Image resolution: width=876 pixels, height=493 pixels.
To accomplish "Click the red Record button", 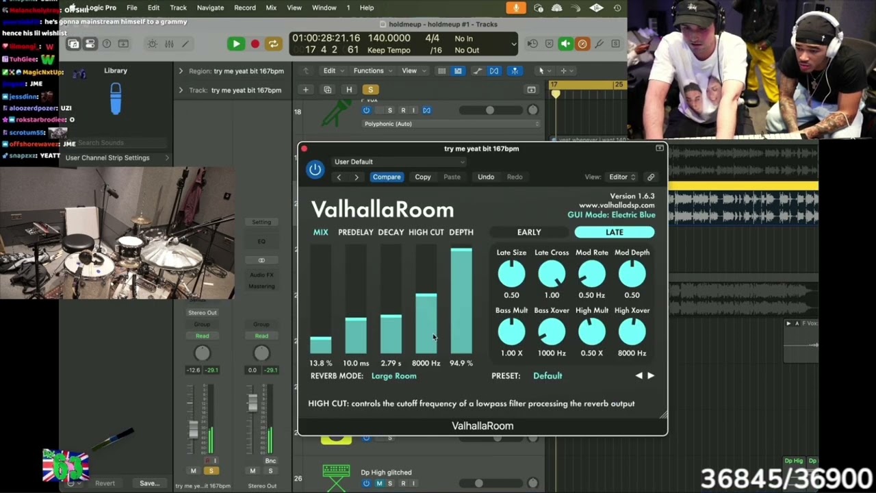I will [255, 44].
